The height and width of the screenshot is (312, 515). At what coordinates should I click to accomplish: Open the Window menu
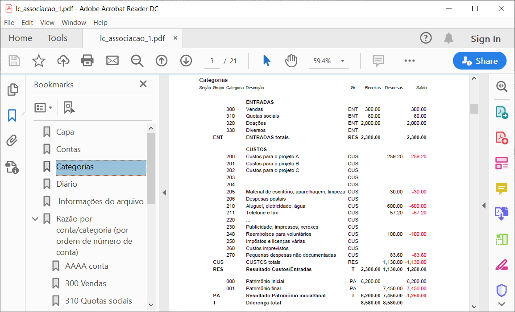tap(74, 23)
